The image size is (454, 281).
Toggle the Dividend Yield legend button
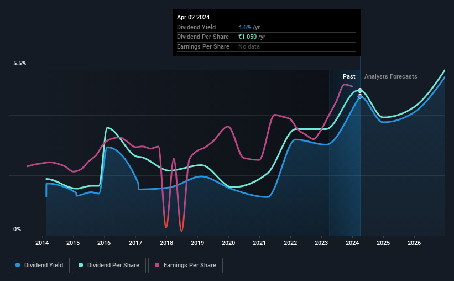click(x=39, y=266)
